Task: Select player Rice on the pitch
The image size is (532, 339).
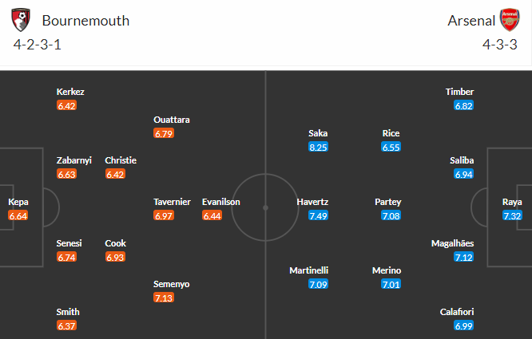Action: pos(391,133)
